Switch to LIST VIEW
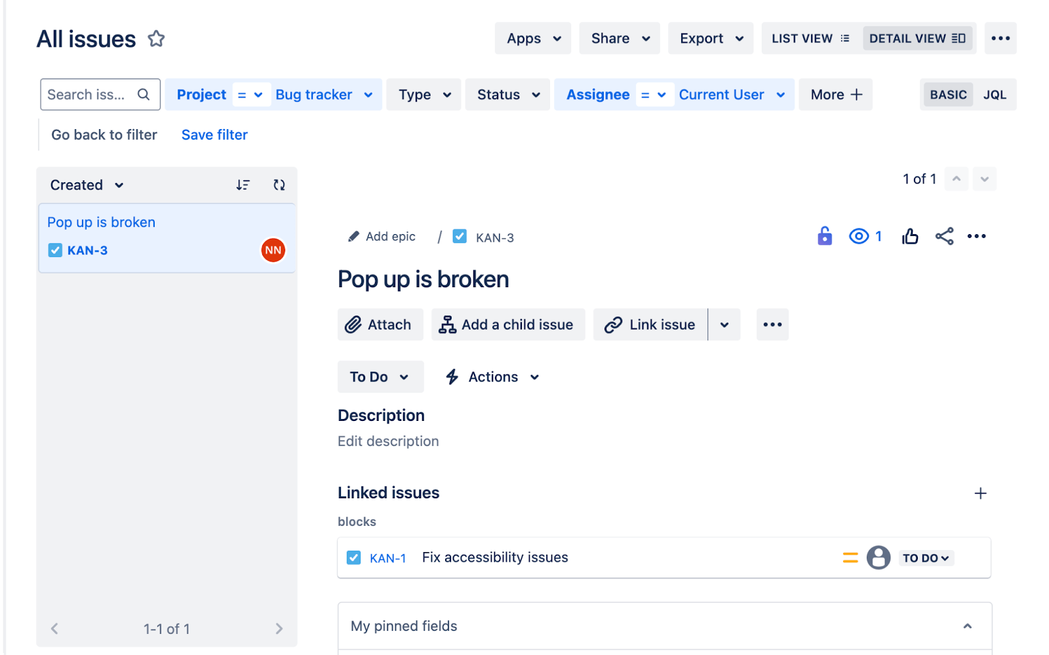Viewport: 1049px width, 655px height. click(809, 38)
